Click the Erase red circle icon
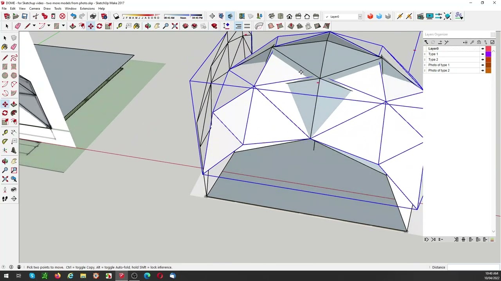 coord(62,16)
